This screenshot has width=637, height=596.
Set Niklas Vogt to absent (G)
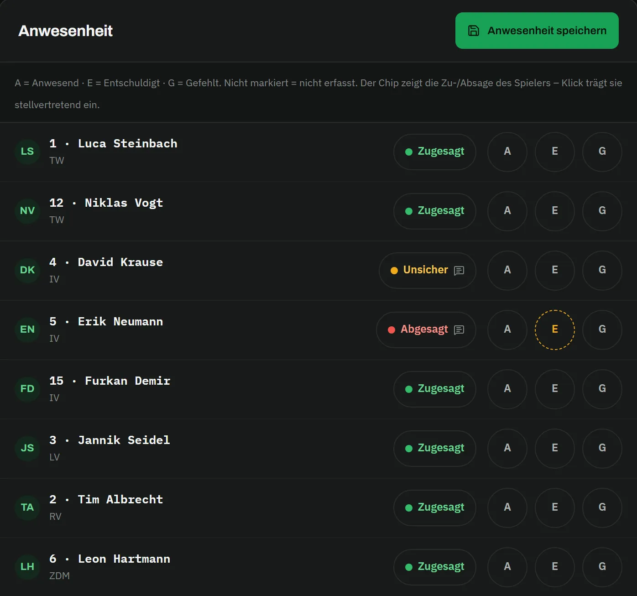tap(602, 211)
